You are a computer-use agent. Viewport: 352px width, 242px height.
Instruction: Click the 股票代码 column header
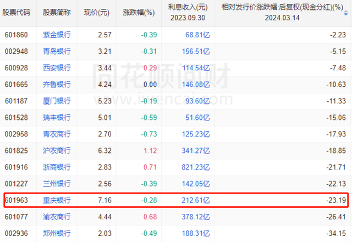16,12
